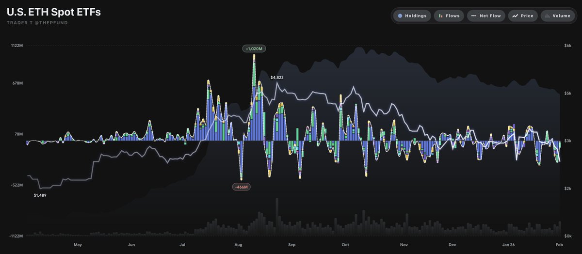Click the $1,489 price low annotation
The image size is (582, 254).
41,195
